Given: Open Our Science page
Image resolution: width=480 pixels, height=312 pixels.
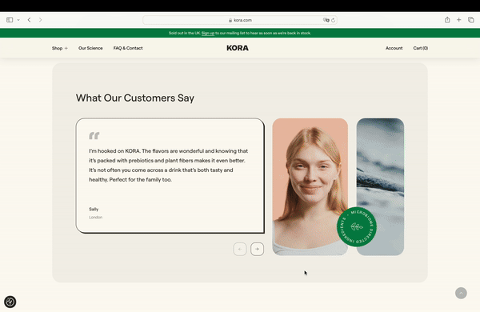Looking at the screenshot, I should click(90, 48).
